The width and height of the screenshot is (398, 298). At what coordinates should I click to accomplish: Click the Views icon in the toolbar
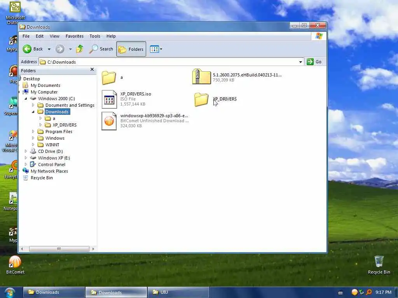click(154, 49)
